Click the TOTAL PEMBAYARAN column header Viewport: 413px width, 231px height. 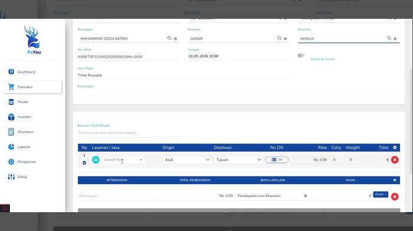(x=195, y=180)
